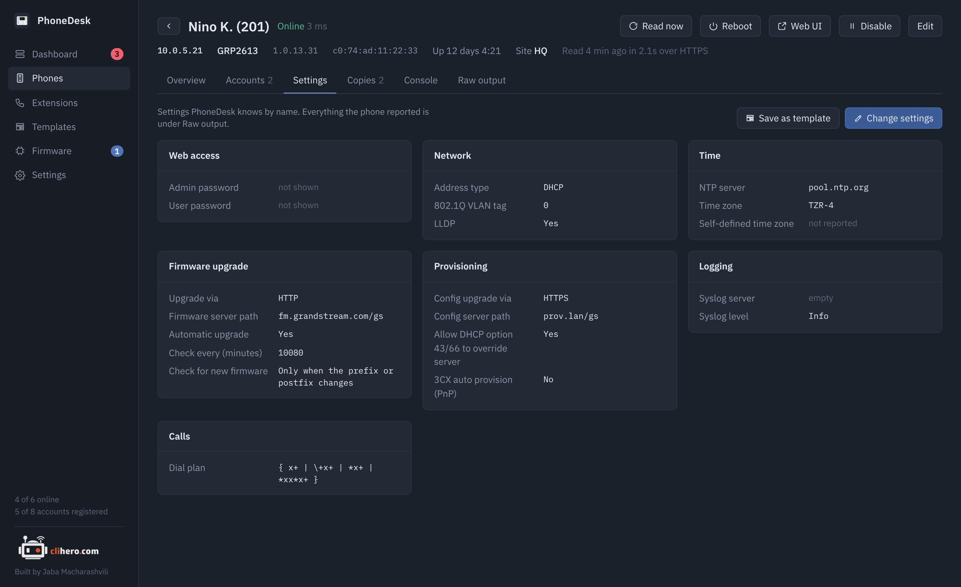Click the NTP server value pool.ntp.org
This screenshot has width=961, height=587.
tap(838, 187)
